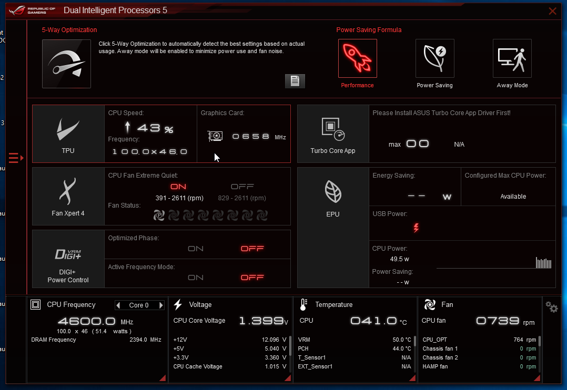Click the Fan panel's fan icon
The width and height of the screenshot is (567, 390).
pos(430,305)
